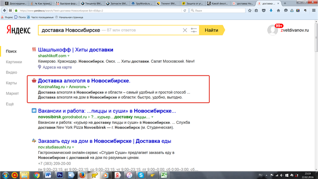Image resolution: width=318 pixels, height=179 pixels.
Task: Click the Яндекс logo
Action: (17, 30)
